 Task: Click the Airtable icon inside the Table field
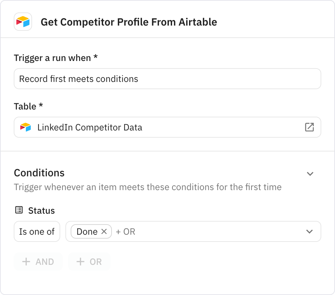26,127
